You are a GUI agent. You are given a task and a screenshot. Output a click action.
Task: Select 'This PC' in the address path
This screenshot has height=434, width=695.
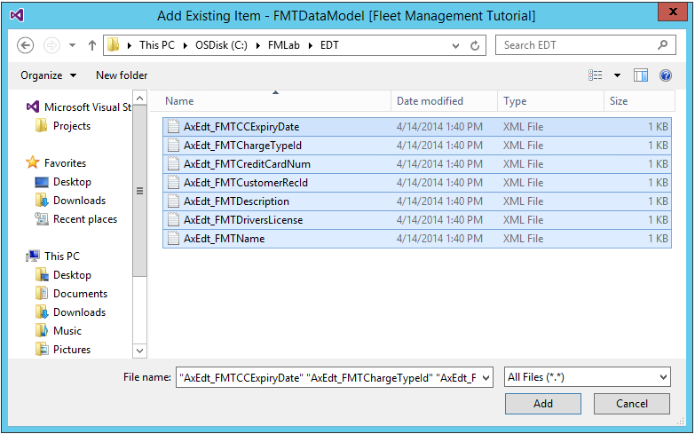coord(157,45)
